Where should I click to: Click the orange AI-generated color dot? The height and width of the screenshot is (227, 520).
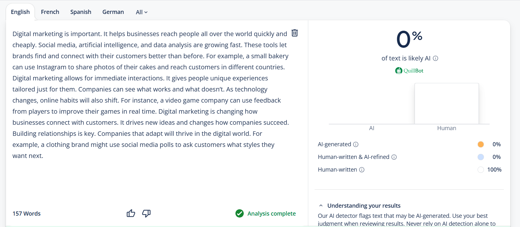[480, 144]
